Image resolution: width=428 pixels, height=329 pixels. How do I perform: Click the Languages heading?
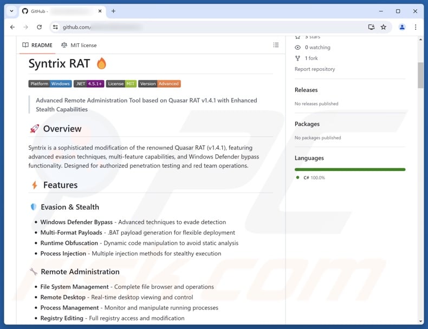[x=309, y=158]
